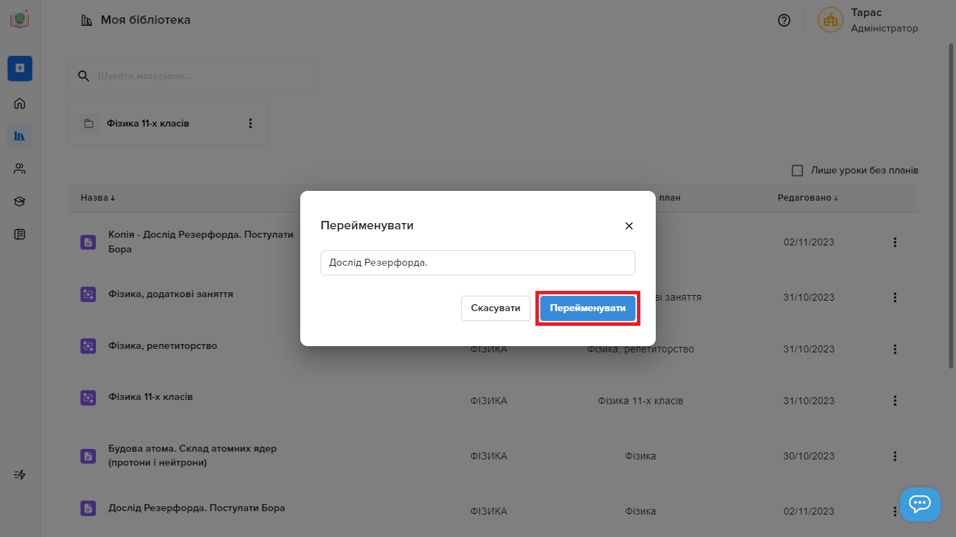Close the Перейменувати dialog with X
956x537 pixels.
[628, 226]
